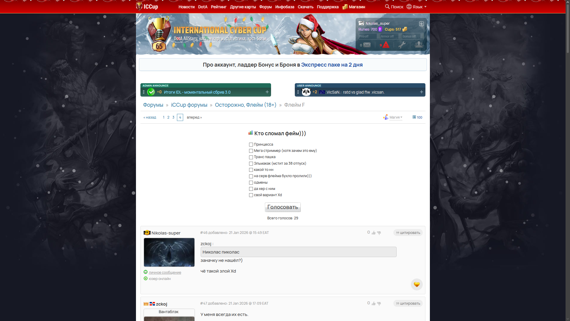Open the wrench settings icon
The height and width of the screenshot is (321, 570).
[x=402, y=45]
